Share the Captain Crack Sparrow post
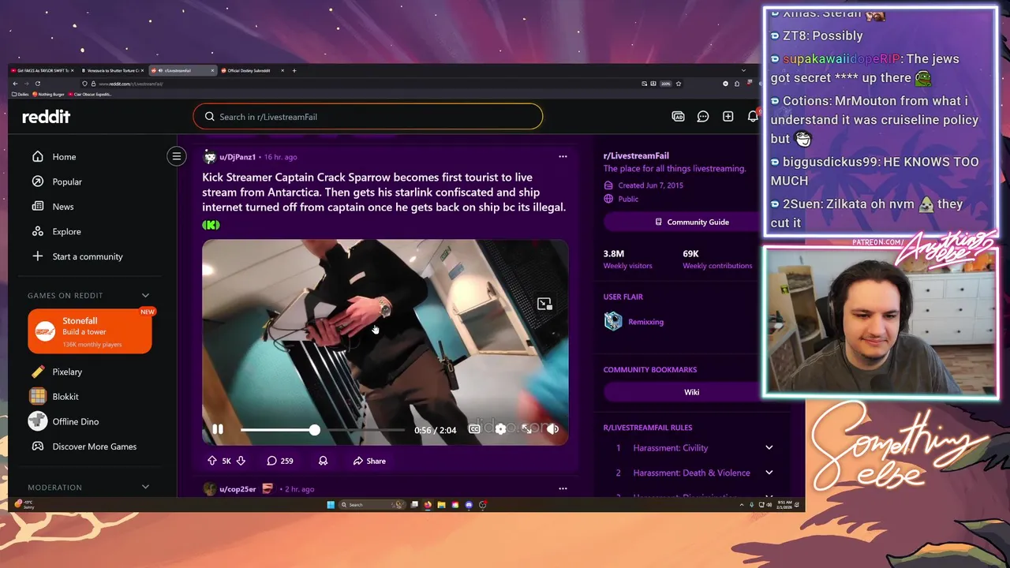The height and width of the screenshot is (568, 1010). click(369, 461)
